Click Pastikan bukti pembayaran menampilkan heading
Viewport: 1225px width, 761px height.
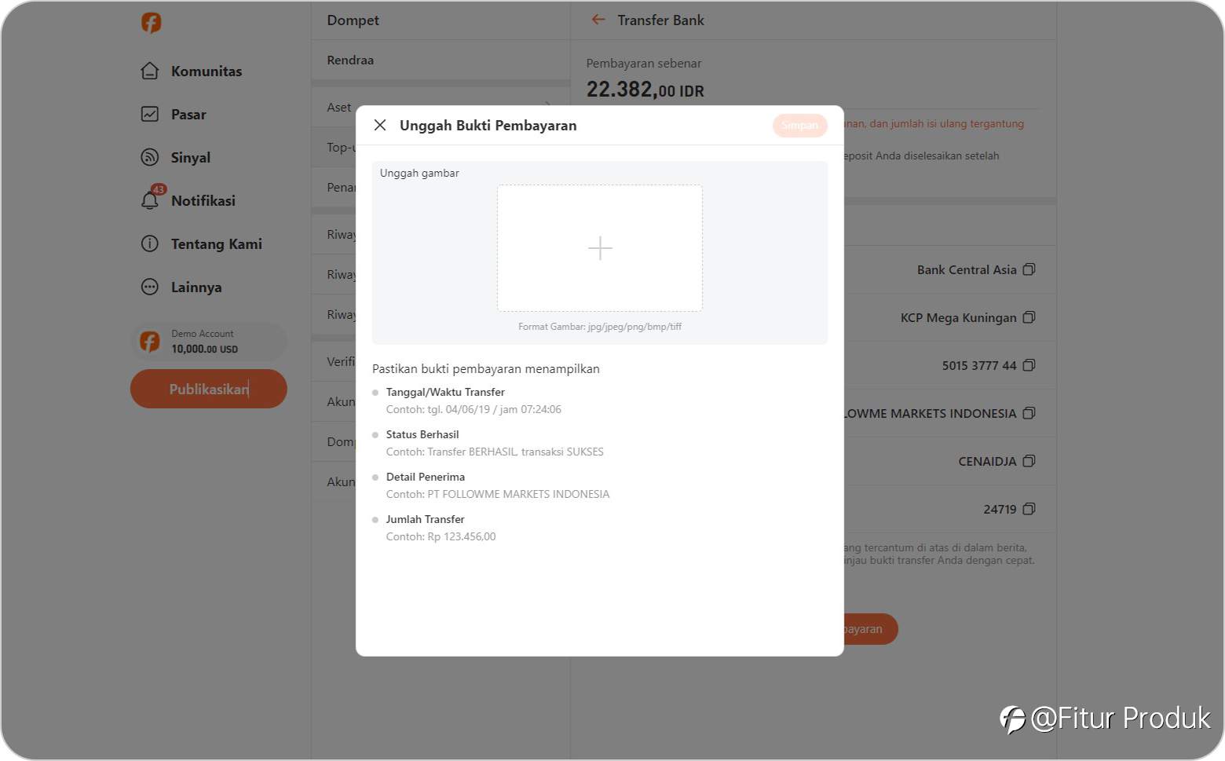click(x=486, y=368)
